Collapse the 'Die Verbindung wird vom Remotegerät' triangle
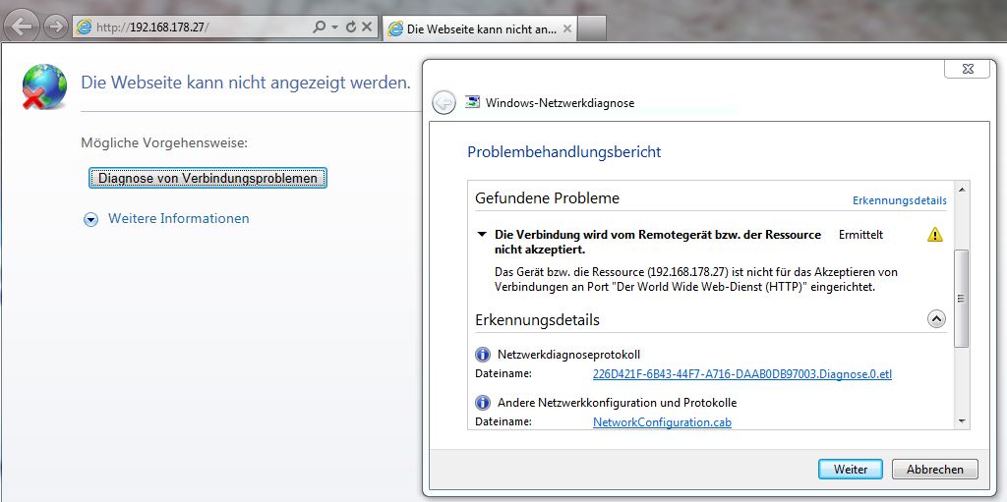 (482, 235)
